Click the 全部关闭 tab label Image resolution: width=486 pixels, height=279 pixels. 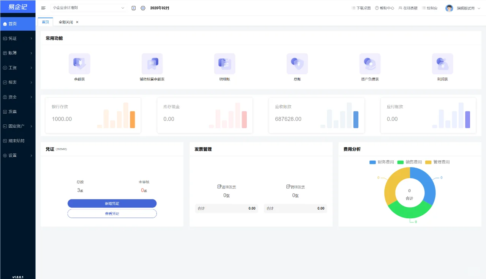[x=66, y=22]
